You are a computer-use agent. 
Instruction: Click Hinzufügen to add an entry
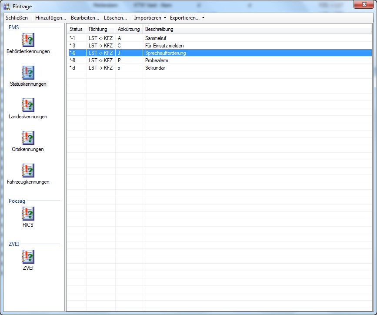tap(50, 18)
